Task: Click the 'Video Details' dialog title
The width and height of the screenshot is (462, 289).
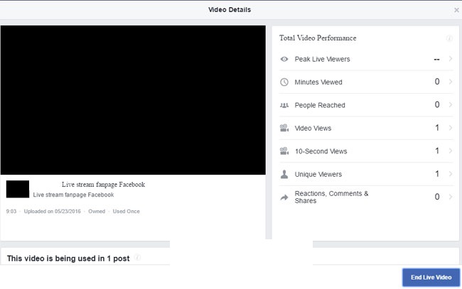Action: point(230,10)
